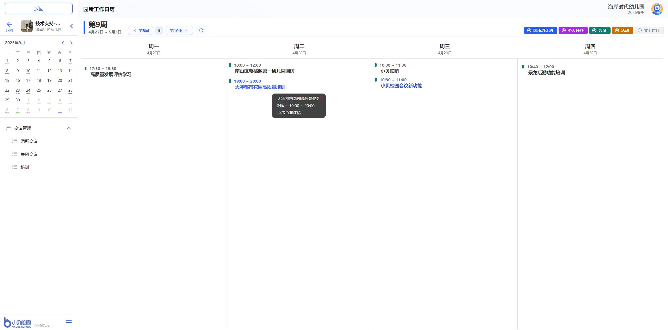Click the profile avatar icon at top right

[x=657, y=9]
